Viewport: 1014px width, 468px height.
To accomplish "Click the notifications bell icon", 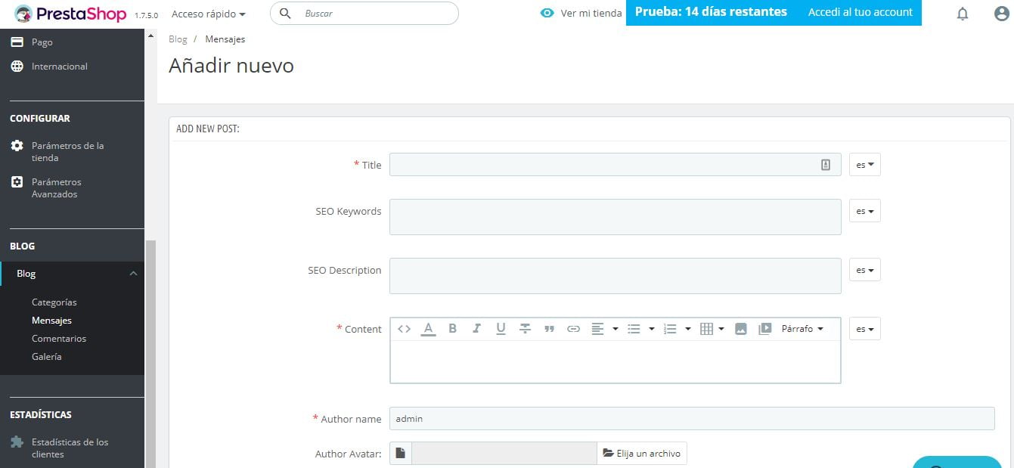I will click(963, 13).
